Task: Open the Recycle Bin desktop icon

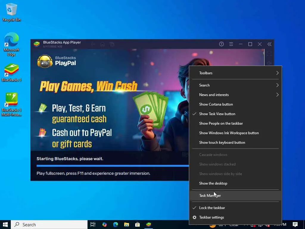Action: coord(12,12)
